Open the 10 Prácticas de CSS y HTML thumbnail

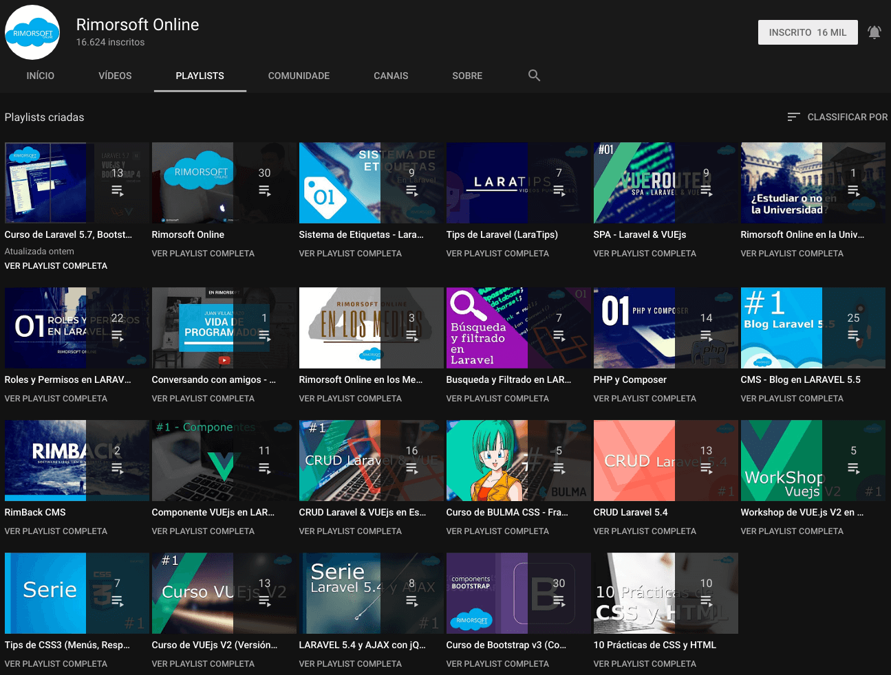point(665,593)
